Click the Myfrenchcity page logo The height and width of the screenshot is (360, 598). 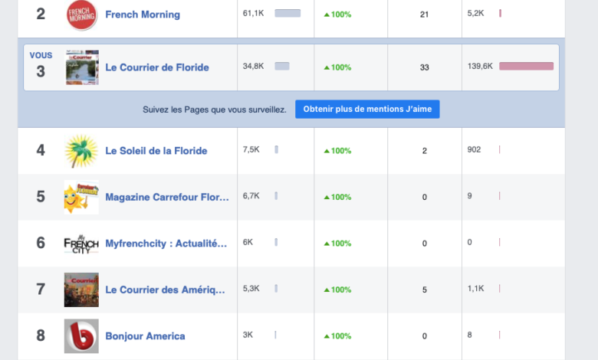pos(81,244)
